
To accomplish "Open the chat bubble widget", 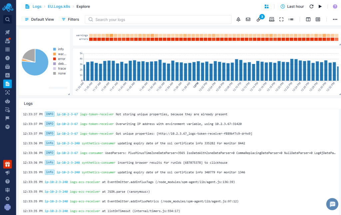I will (x=332, y=204).
